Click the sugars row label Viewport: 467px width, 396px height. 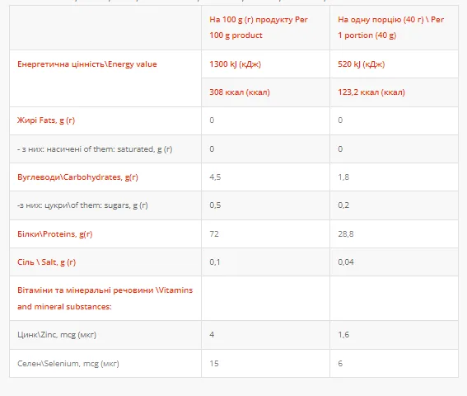tap(82, 205)
